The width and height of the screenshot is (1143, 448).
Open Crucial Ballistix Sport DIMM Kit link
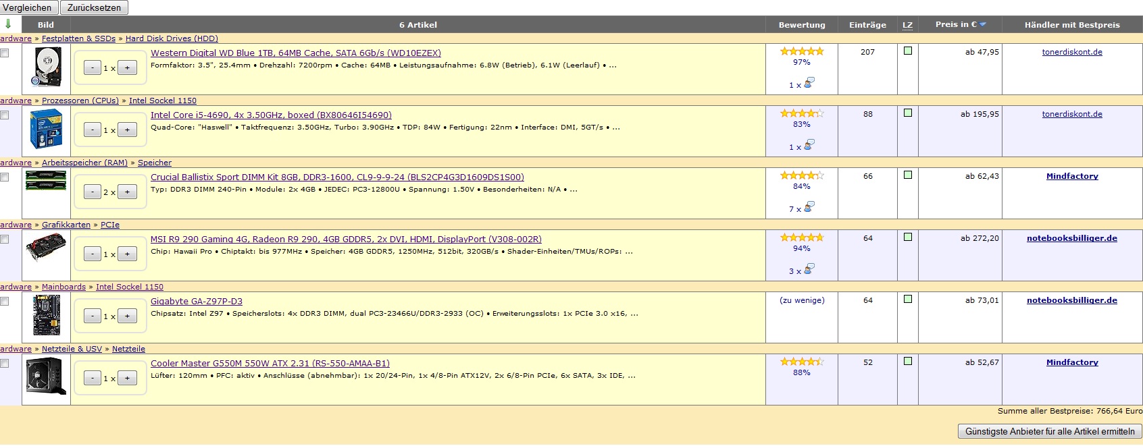pos(337,177)
